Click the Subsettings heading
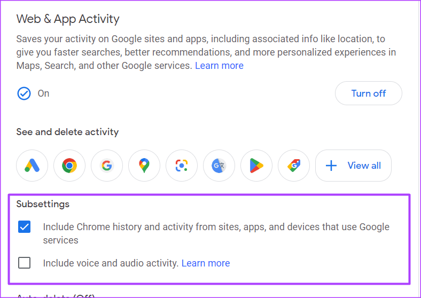 [x=43, y=204]
